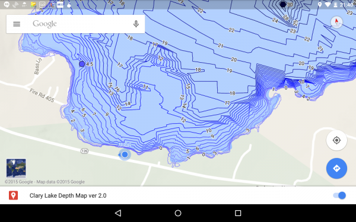
Task: Select the 4.5 depth marker dot
Action: [82, 64]
